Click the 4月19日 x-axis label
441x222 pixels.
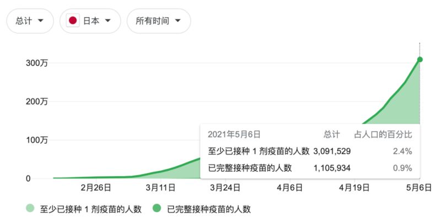[x=353, y=188]
